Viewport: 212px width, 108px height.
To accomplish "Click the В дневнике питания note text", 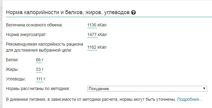I will pos(91,99).
